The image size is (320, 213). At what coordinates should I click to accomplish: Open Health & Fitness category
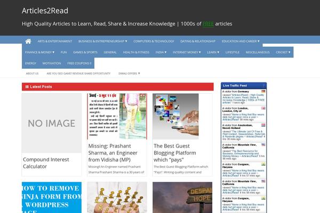136,52
